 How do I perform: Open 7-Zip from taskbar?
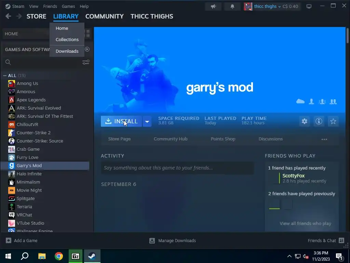pos(76,256)
